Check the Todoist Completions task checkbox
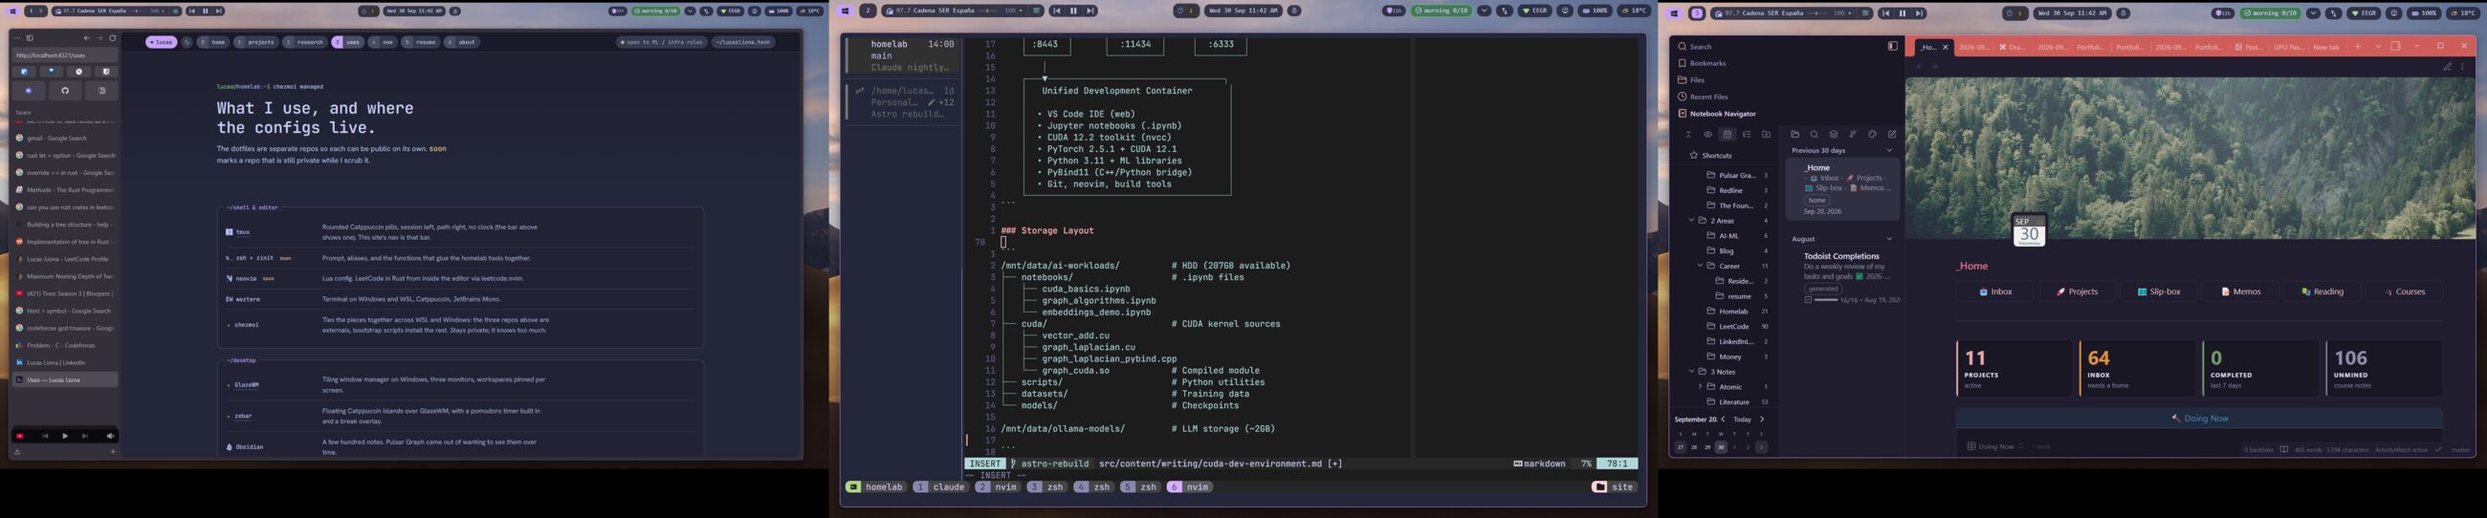Viewport: 2487px width, 518px height. coord(1808,300)
